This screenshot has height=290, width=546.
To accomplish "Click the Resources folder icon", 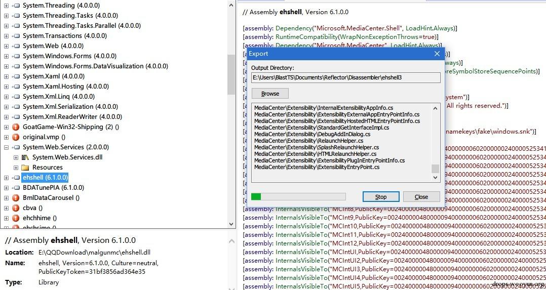I will [x=25, y=168].
